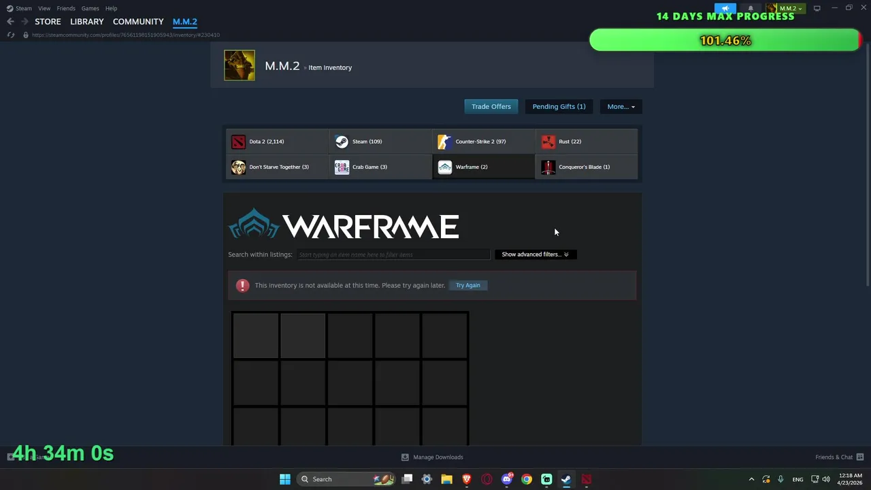The image size is (871, 490).
Task: Click the Rust game icon
Action: (x=548, y=142)
